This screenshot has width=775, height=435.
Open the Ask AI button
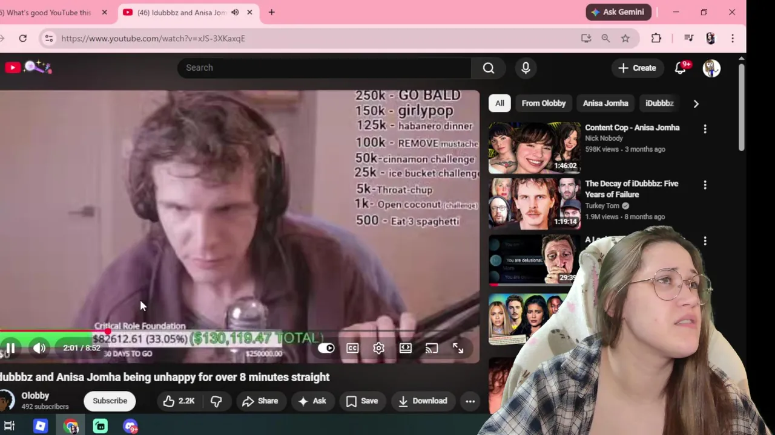click(312, 401)
